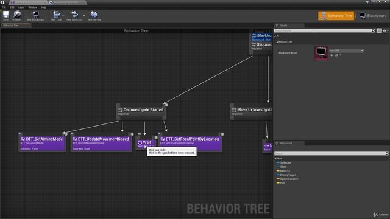Open the Blackboard Asset dropdown
The image size is (390, 219).
(x=346, y=50)
